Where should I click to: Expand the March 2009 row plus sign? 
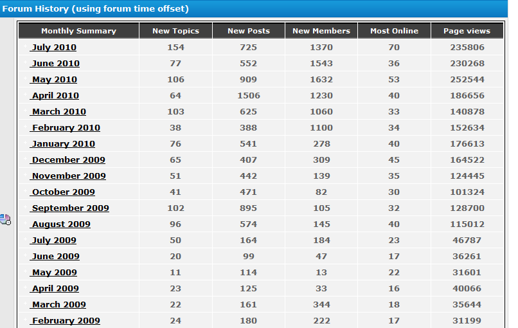[26, 303]
